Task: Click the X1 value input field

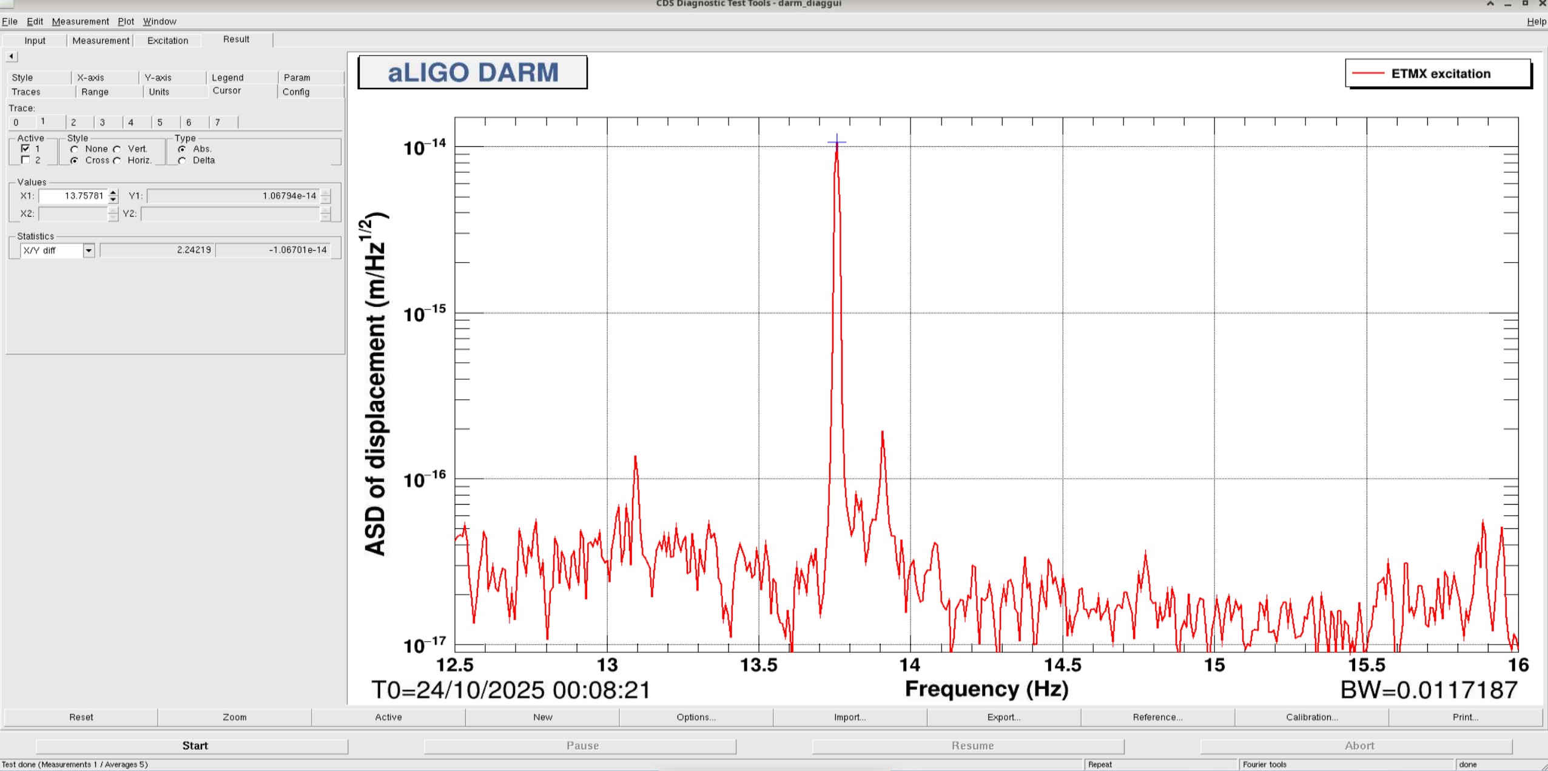Action: pyautogui.click(x=73, y=196)
